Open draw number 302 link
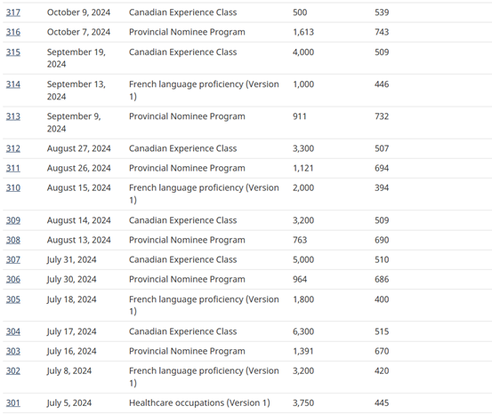Screen dimensions: 492x414 [x=13, y=370]
